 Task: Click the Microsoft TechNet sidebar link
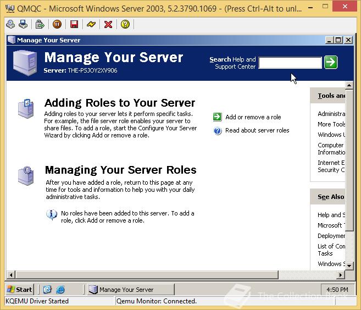331,225
